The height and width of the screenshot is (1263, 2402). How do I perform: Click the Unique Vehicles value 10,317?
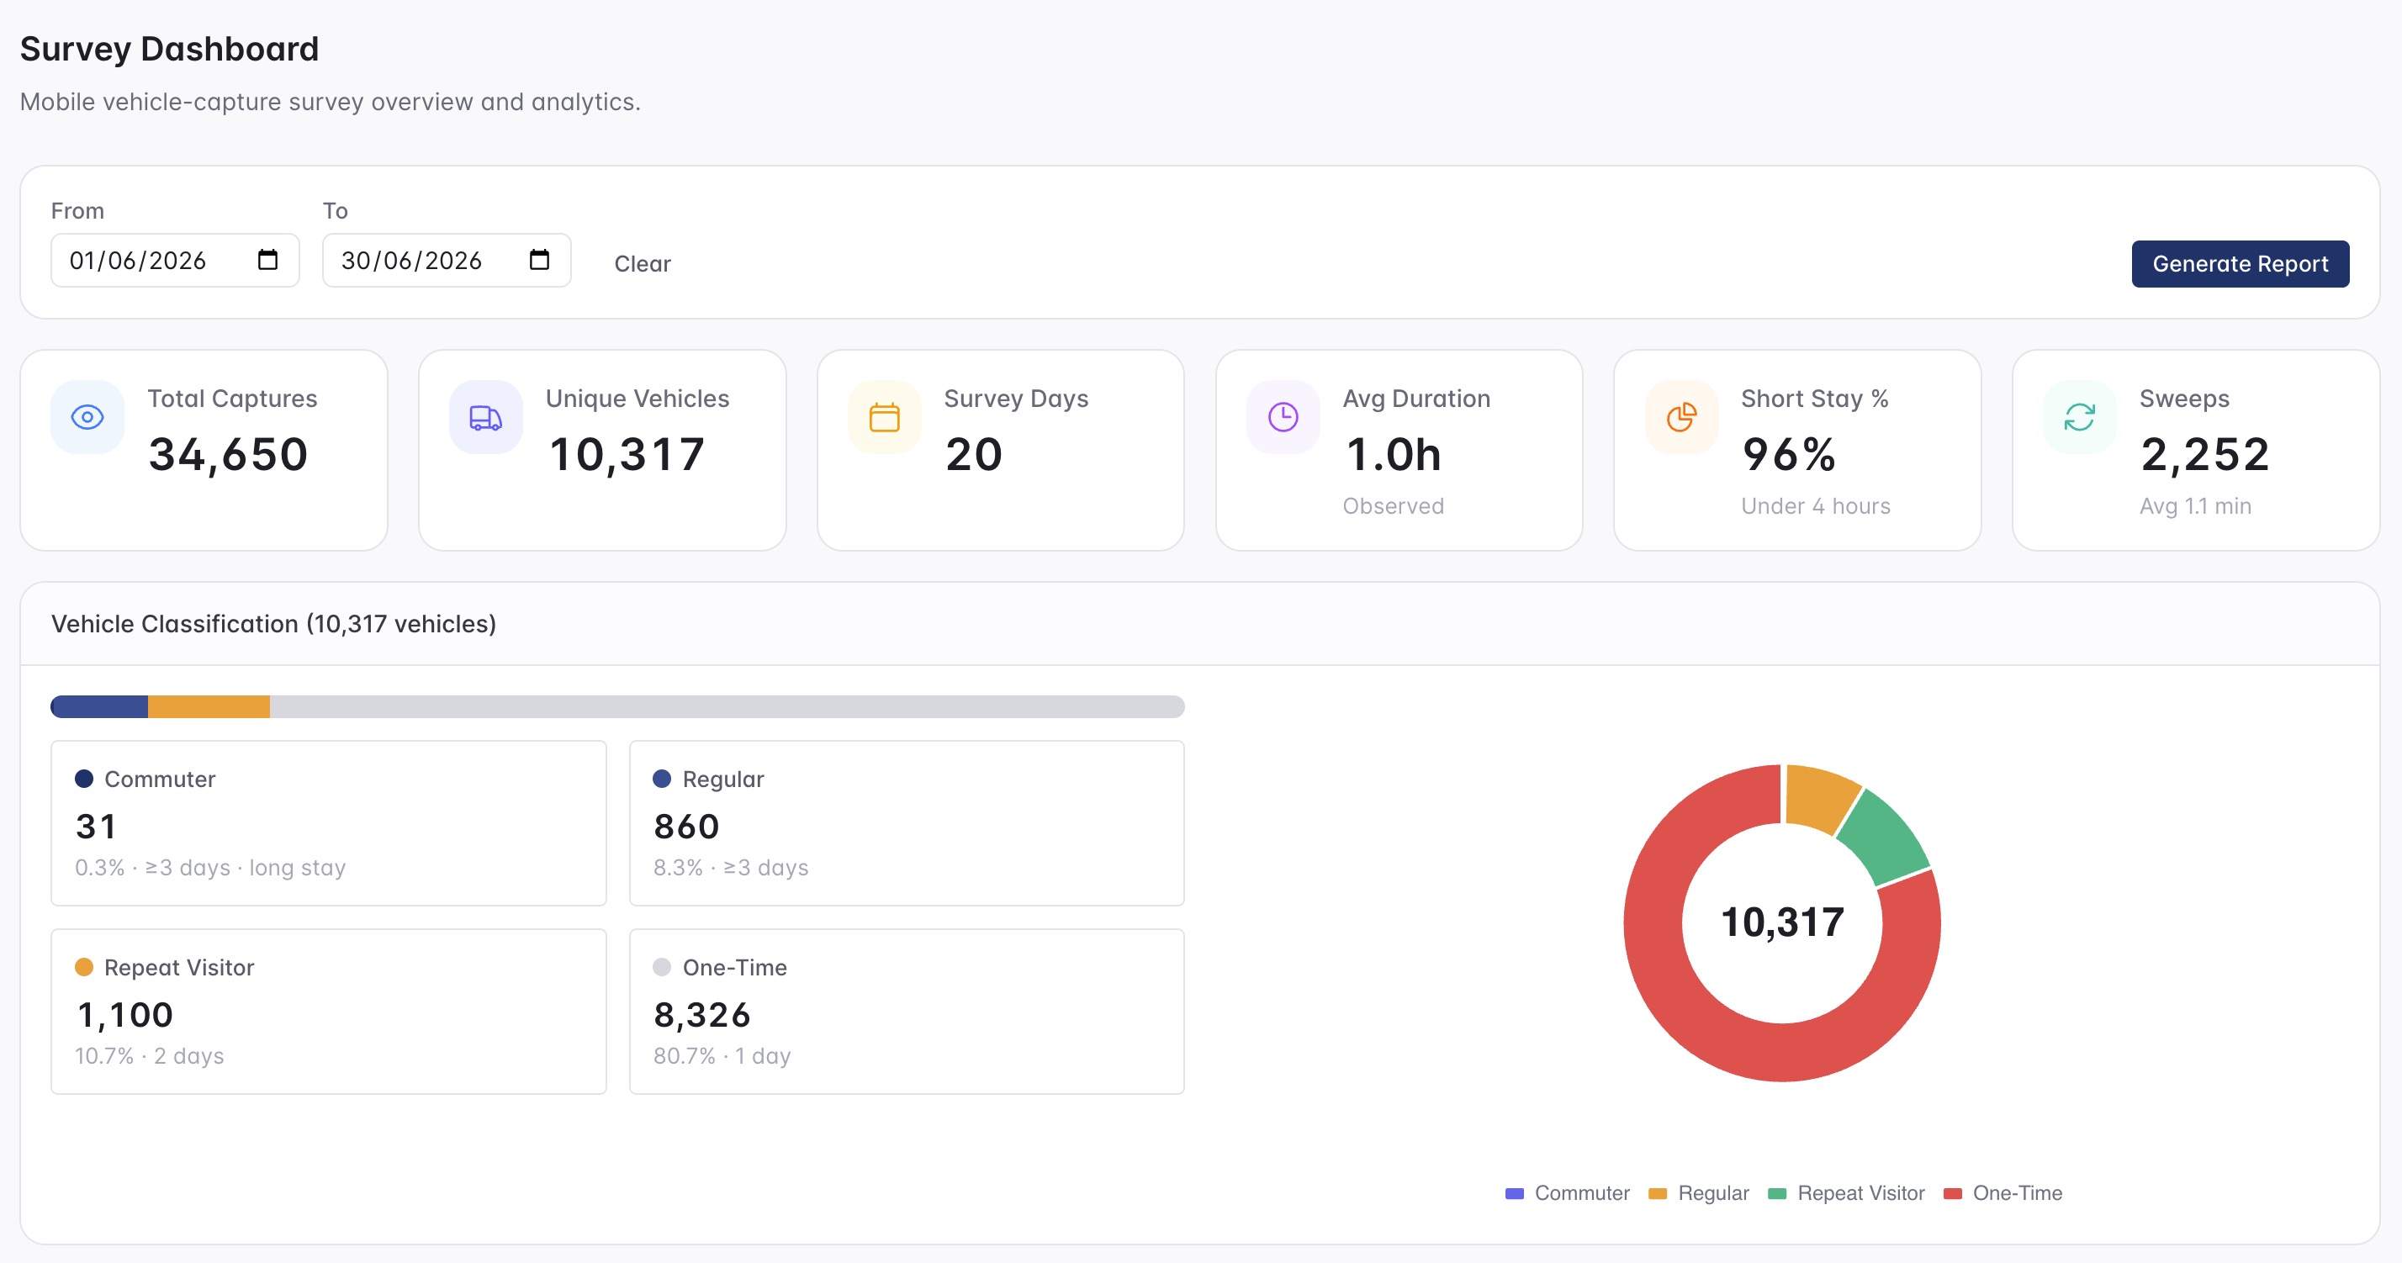click(x=627, y=455)
